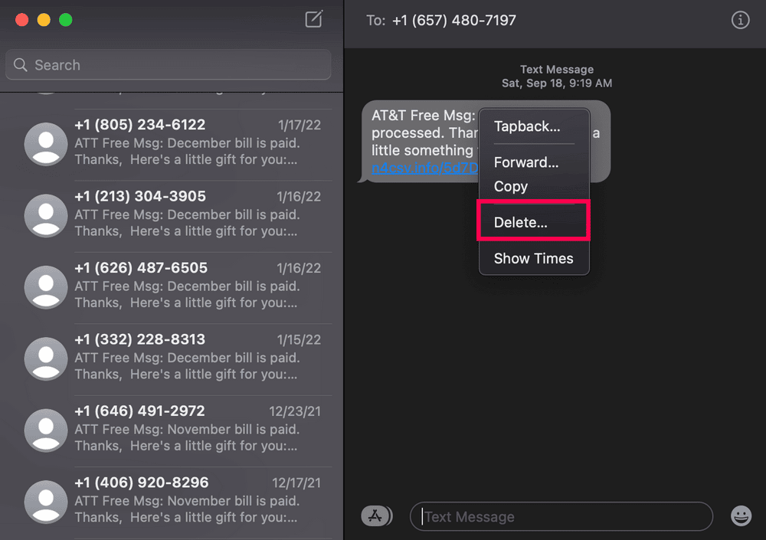
Task: Click the avatar for +1 (805) 234-6122
Action: tap(45, 143)
